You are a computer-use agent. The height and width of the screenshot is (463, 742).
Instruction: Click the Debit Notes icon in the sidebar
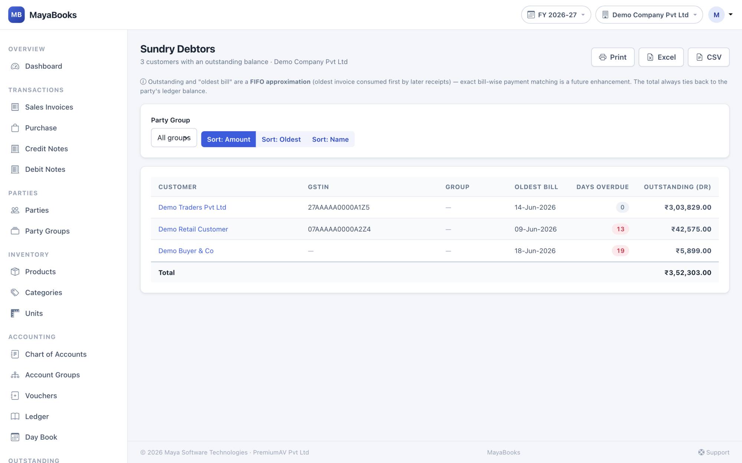coord(15,169)
